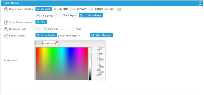Click the R value field
This screenshot has height=95, width=204.
(x=102, y=50)
